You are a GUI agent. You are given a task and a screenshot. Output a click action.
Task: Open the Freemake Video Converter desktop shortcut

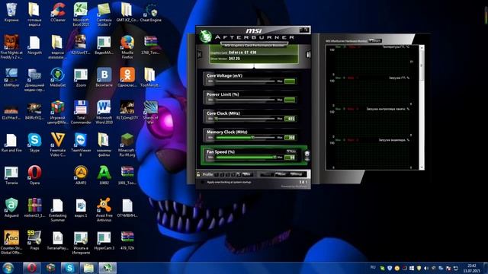click(58, 145)
